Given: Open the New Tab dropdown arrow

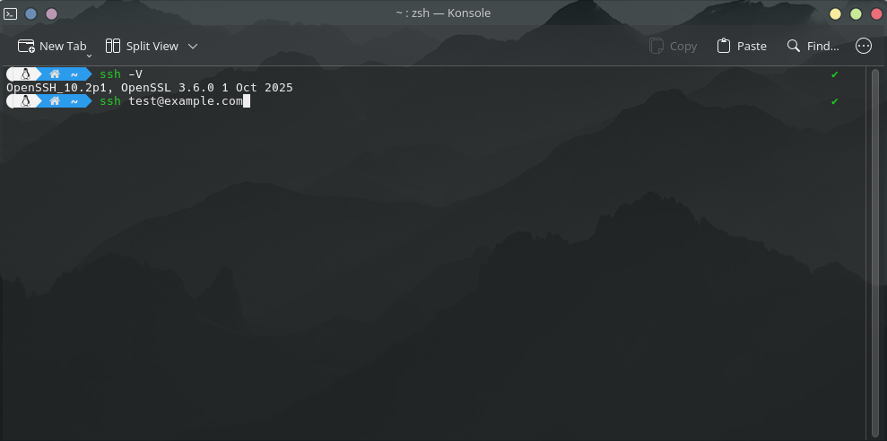Looking at the screenshot, I should tap(90, 56).
